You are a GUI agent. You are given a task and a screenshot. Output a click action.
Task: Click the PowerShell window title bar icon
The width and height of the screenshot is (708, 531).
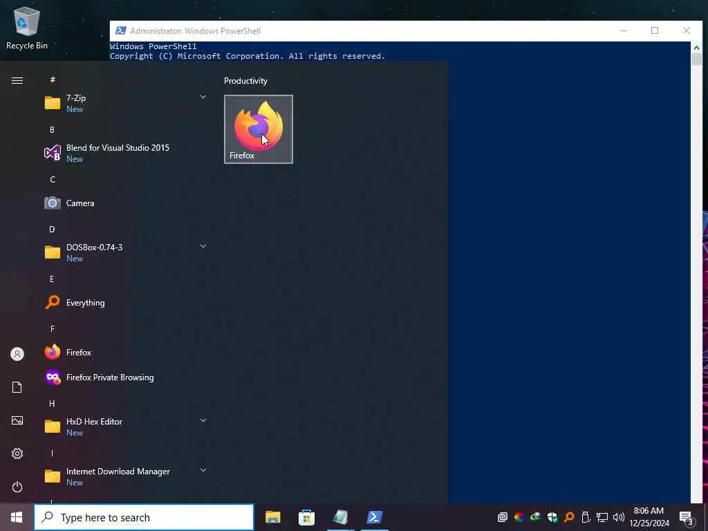[120, 30]
